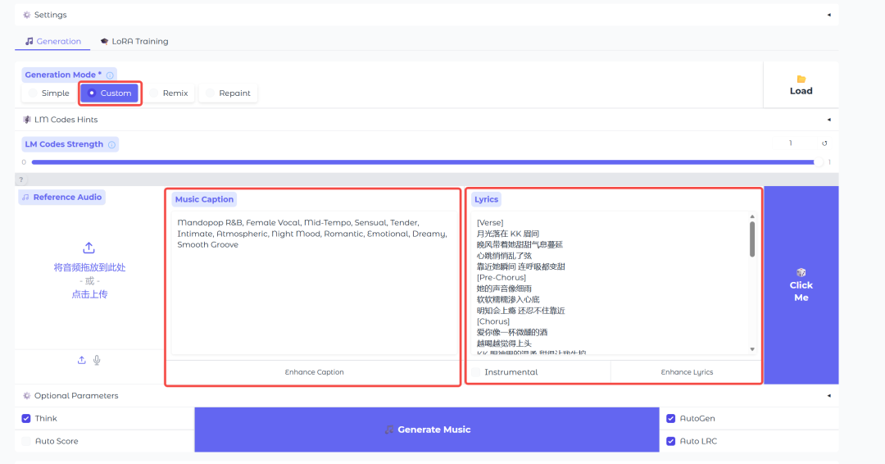Click the Lyrics label
The image size is (885, 464).
coord(486,199)
